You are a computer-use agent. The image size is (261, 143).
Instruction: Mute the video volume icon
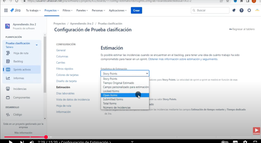click(32, 142)
